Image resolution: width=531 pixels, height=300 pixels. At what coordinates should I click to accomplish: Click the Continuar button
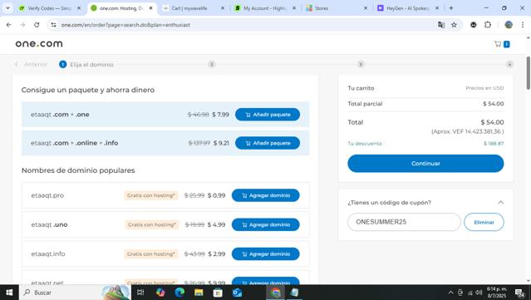click(x=425, y=163)
